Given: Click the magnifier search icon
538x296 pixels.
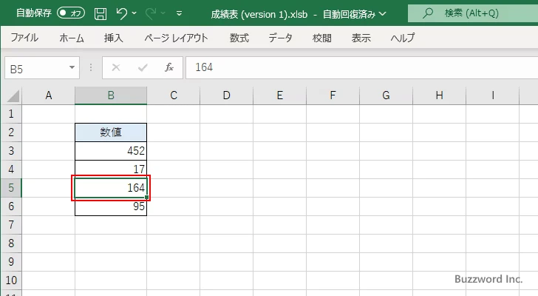Looking at the screenshot, I should (x=428, y=13).
